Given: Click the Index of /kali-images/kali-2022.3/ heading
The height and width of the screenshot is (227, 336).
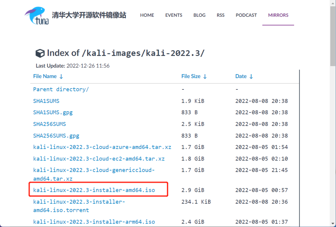Looking at the screenshot, I should (x=126, y=53).
